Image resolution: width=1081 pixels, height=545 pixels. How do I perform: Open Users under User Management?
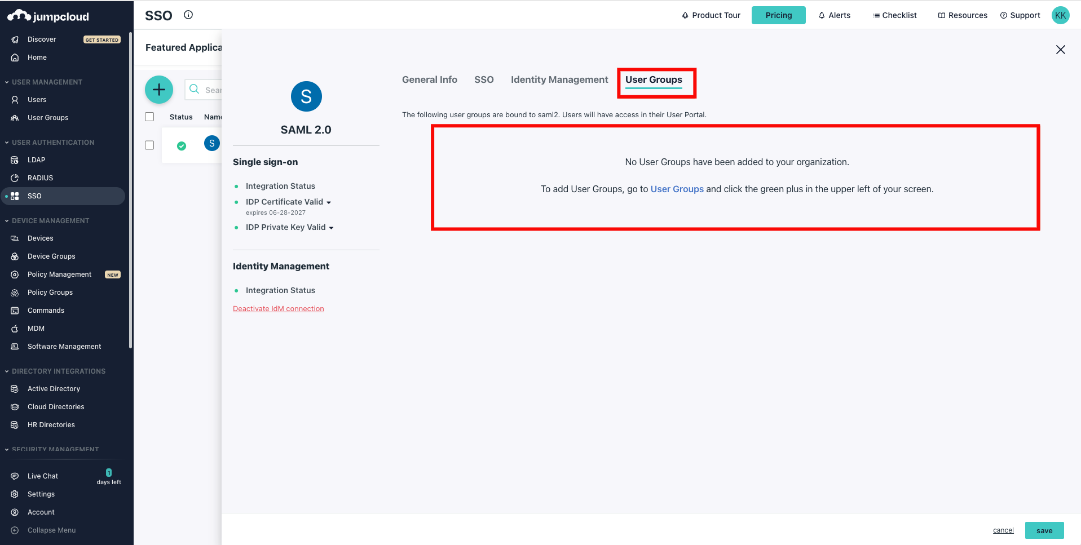(x=37, y=100)
